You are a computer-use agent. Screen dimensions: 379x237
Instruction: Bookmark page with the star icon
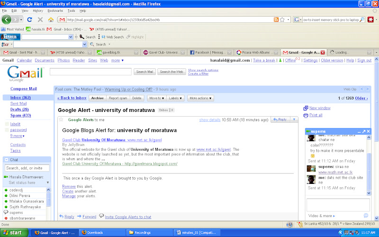pos(282,19)
